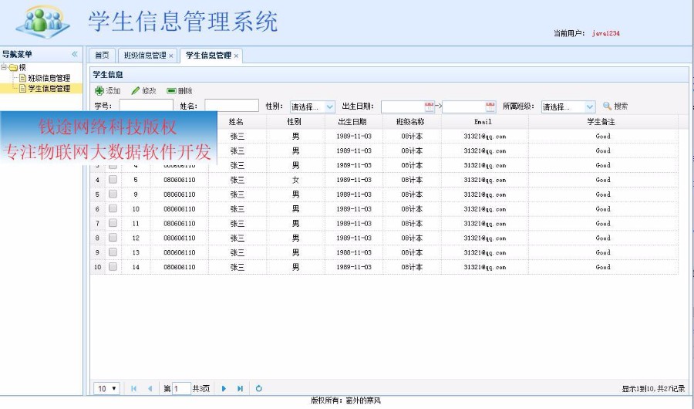This screenshot has height=409, width=694.
Task: Click the 共3页 page total text
Action: point(201,389)
